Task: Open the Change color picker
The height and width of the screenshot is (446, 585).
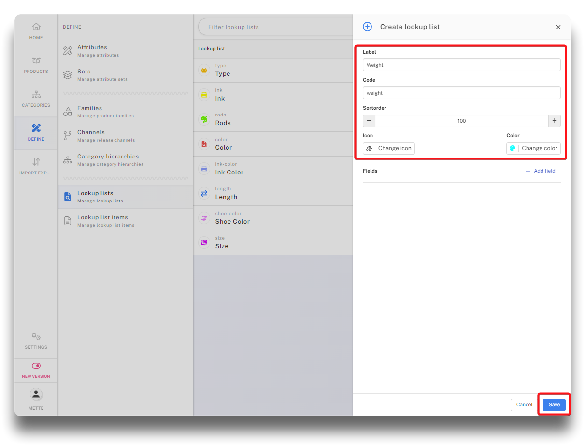Action: pyautogui.click(x=533, y=148)
